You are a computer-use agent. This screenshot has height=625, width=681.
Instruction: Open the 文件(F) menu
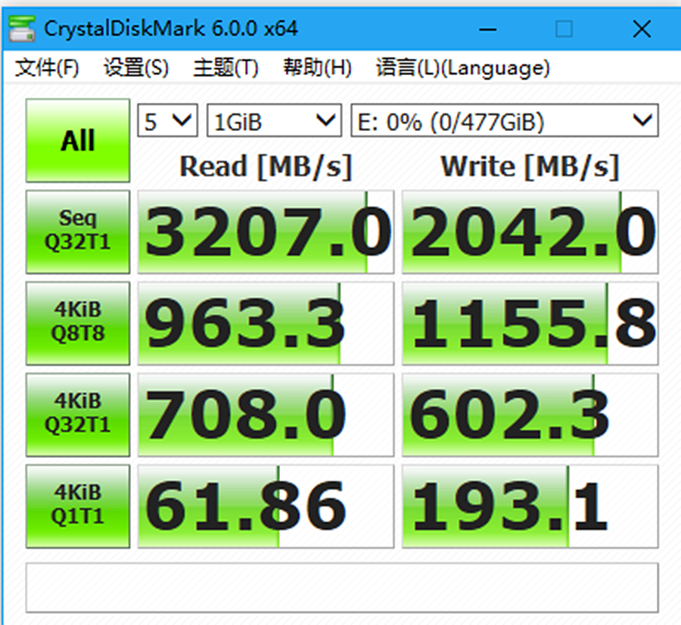[x=47, y=68]
